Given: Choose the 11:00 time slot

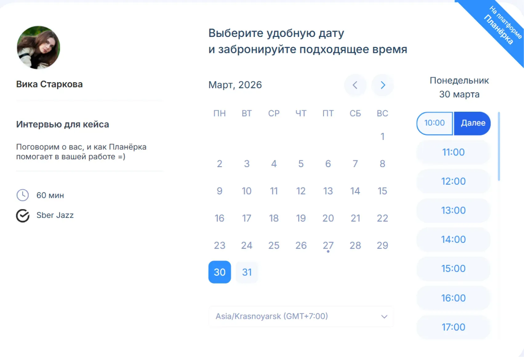Looking at the screenshot, I should point(453,152).
